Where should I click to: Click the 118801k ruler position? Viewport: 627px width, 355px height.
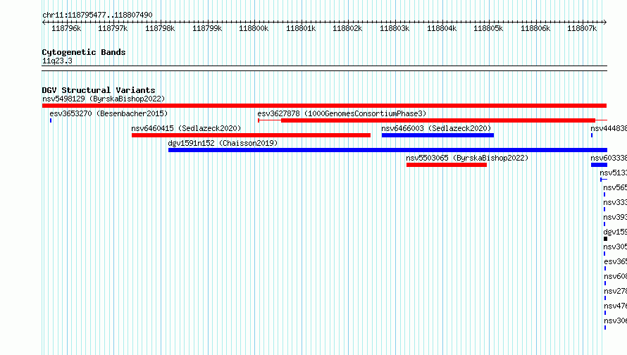click(x=301, y=28)
